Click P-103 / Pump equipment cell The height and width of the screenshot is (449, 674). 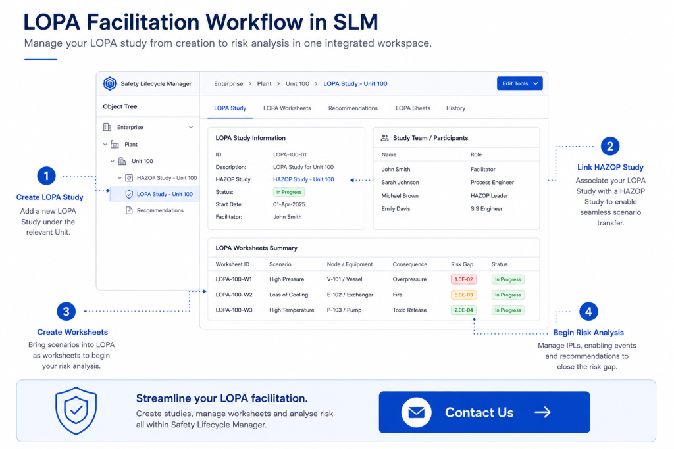[344, 310]
